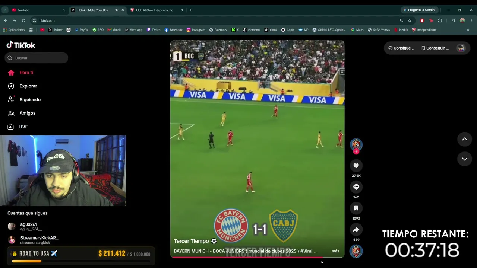Open the Extensions puzzle icon
The image size is (477, 268).
click(x=440, y=20)
